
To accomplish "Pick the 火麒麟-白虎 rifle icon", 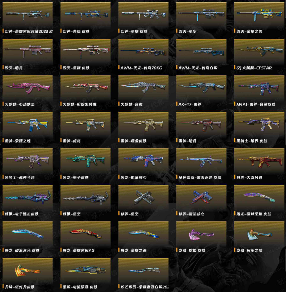I will coord(143,91).
